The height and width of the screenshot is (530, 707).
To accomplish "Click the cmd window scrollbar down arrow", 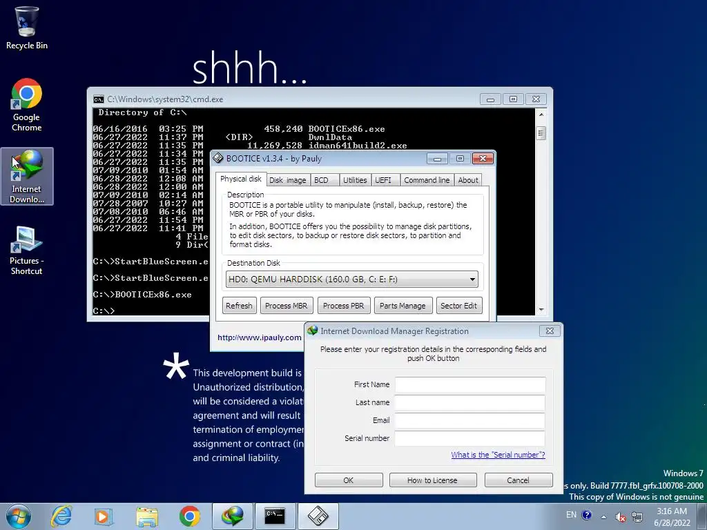I will coord(541,310).
